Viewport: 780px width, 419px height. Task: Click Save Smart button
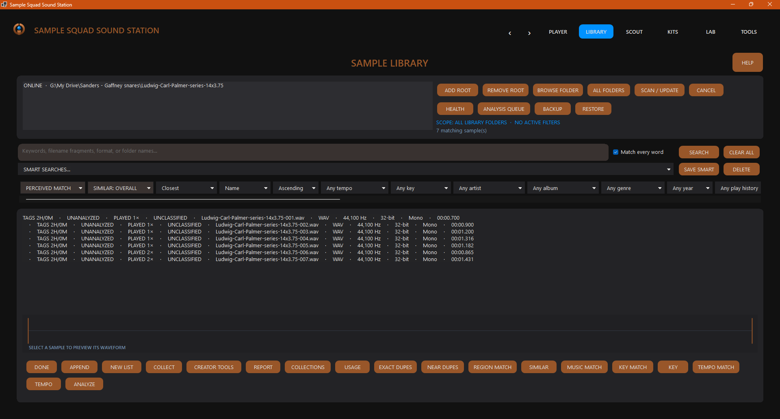(699, 169)
